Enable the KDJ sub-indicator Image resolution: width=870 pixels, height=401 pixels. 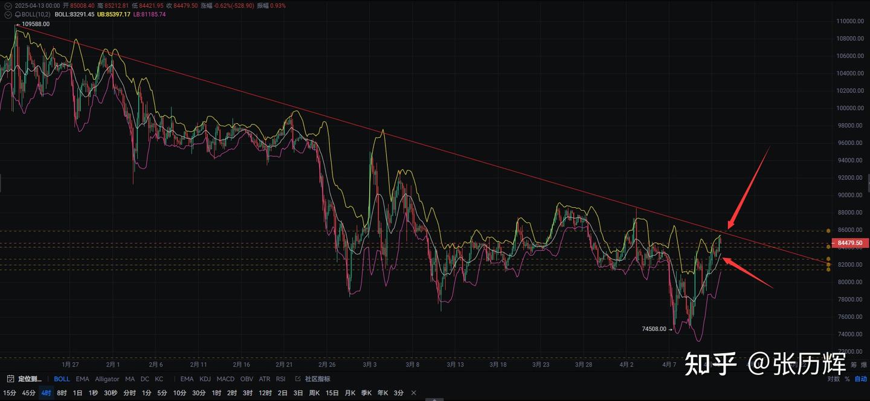coord(205,379)
